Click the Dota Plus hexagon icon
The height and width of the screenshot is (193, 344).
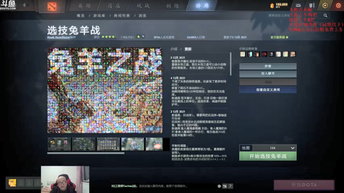point(325,6)
